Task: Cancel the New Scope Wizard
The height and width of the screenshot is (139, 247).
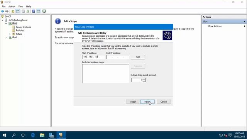Action: pos(164,102)
